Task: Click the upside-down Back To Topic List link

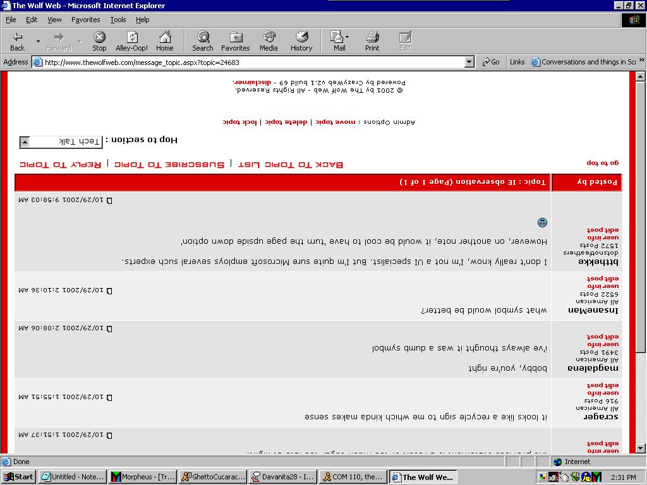Action: click(291, 165)
